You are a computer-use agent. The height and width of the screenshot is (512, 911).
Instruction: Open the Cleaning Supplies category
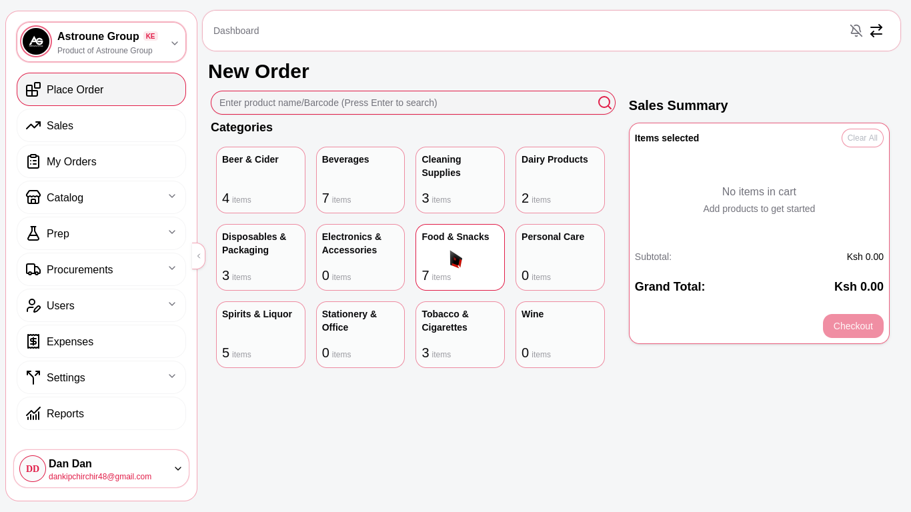(460, 180)
